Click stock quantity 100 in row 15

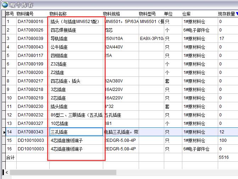(223, 140)
